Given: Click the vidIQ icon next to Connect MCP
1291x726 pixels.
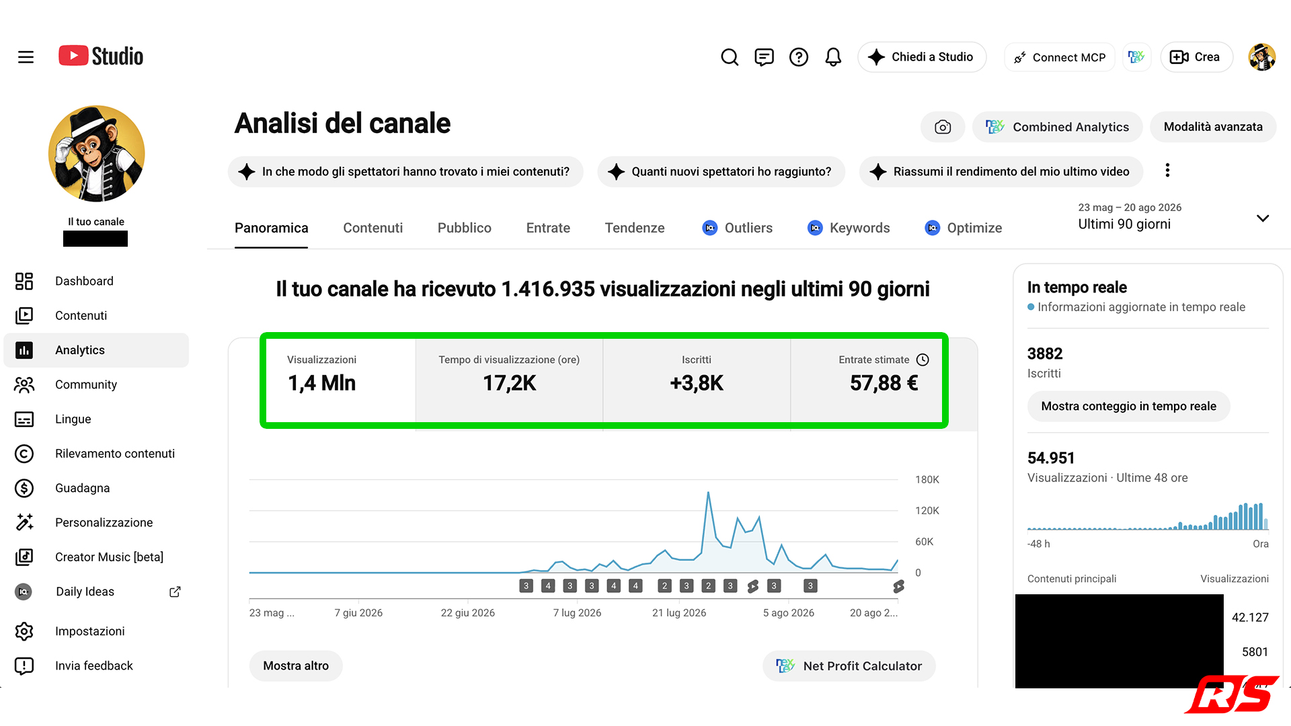Looking at the screenshot, I should [x=1136, y=57].
